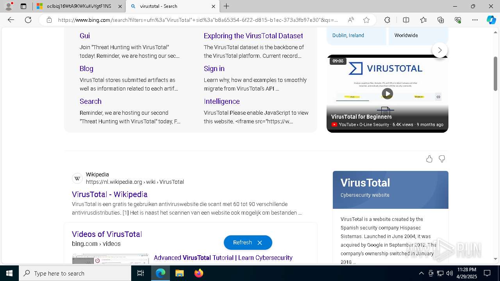
Task: Open Advanced VirusTotal Tutorial video link
Action: [x=223, y=258]
